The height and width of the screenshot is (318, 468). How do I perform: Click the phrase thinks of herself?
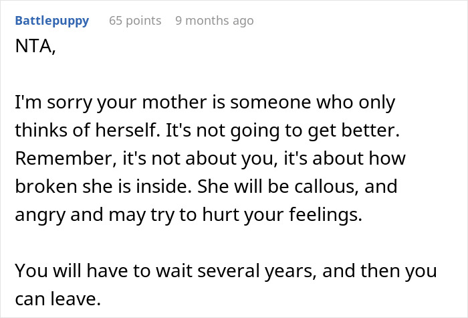[x=86, y=131]
